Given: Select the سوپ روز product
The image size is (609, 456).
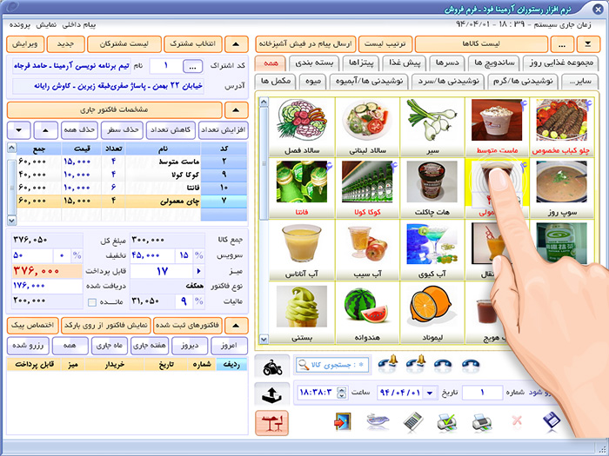Looking at the screenshot, I should [x=562, y=188].
